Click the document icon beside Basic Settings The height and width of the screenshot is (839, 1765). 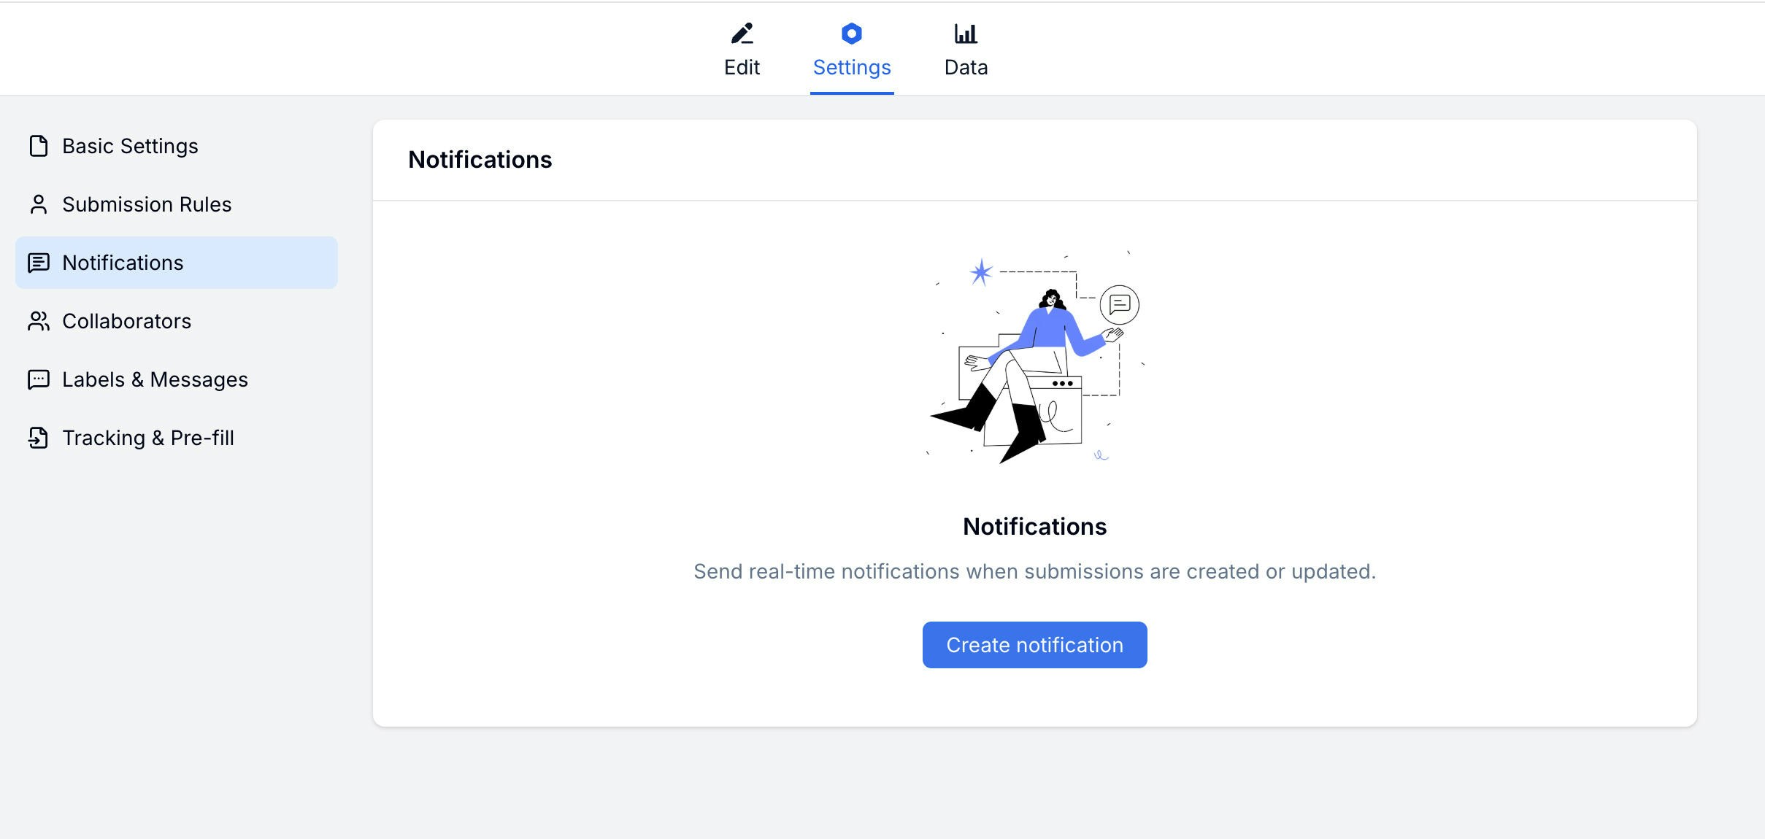point(38,146)
